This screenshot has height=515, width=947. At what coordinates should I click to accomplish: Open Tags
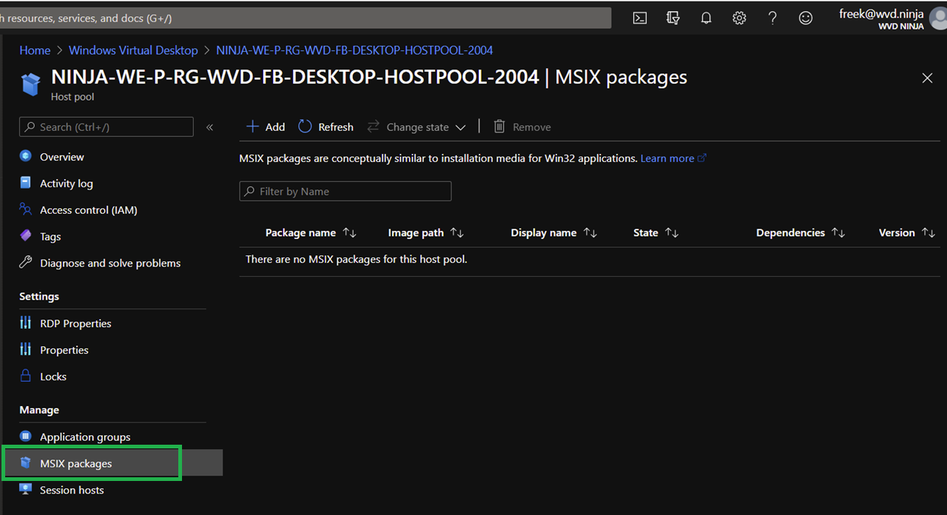(50, 237)
